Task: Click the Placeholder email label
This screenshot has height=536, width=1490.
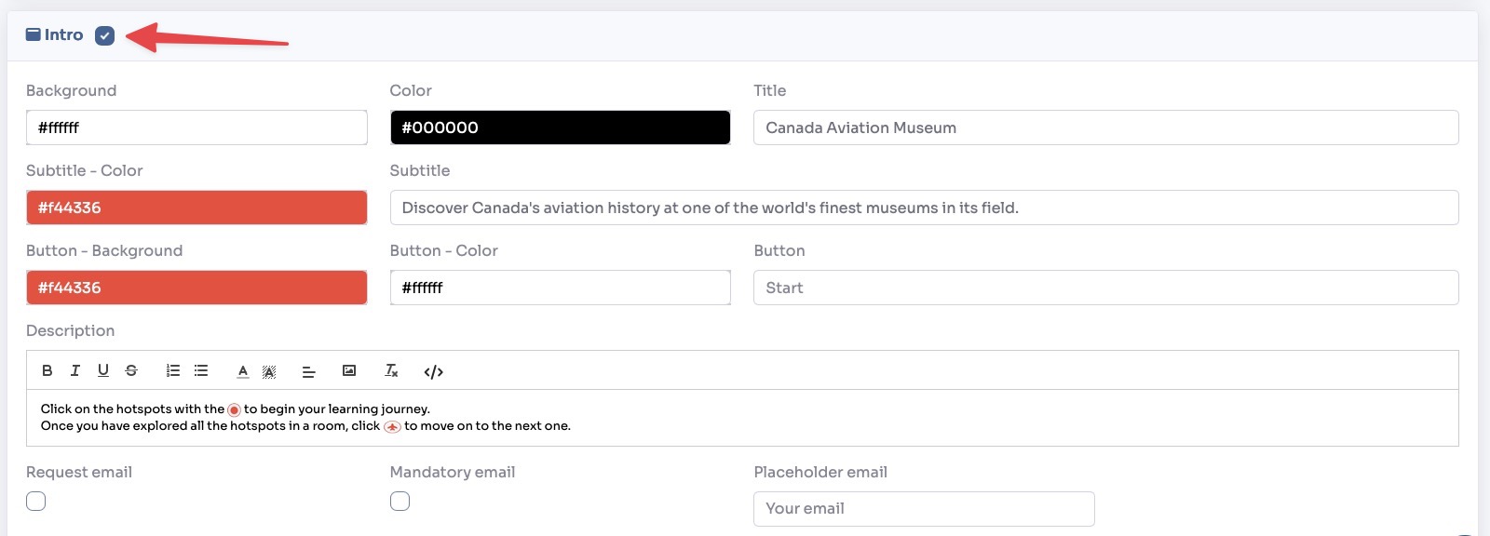Action: [x=820, y=472]
